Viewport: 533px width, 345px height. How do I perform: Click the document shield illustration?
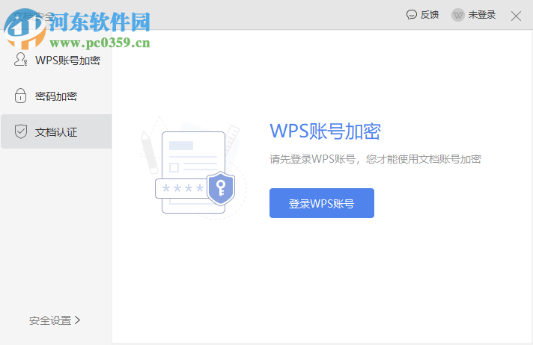tap(194, 169)
